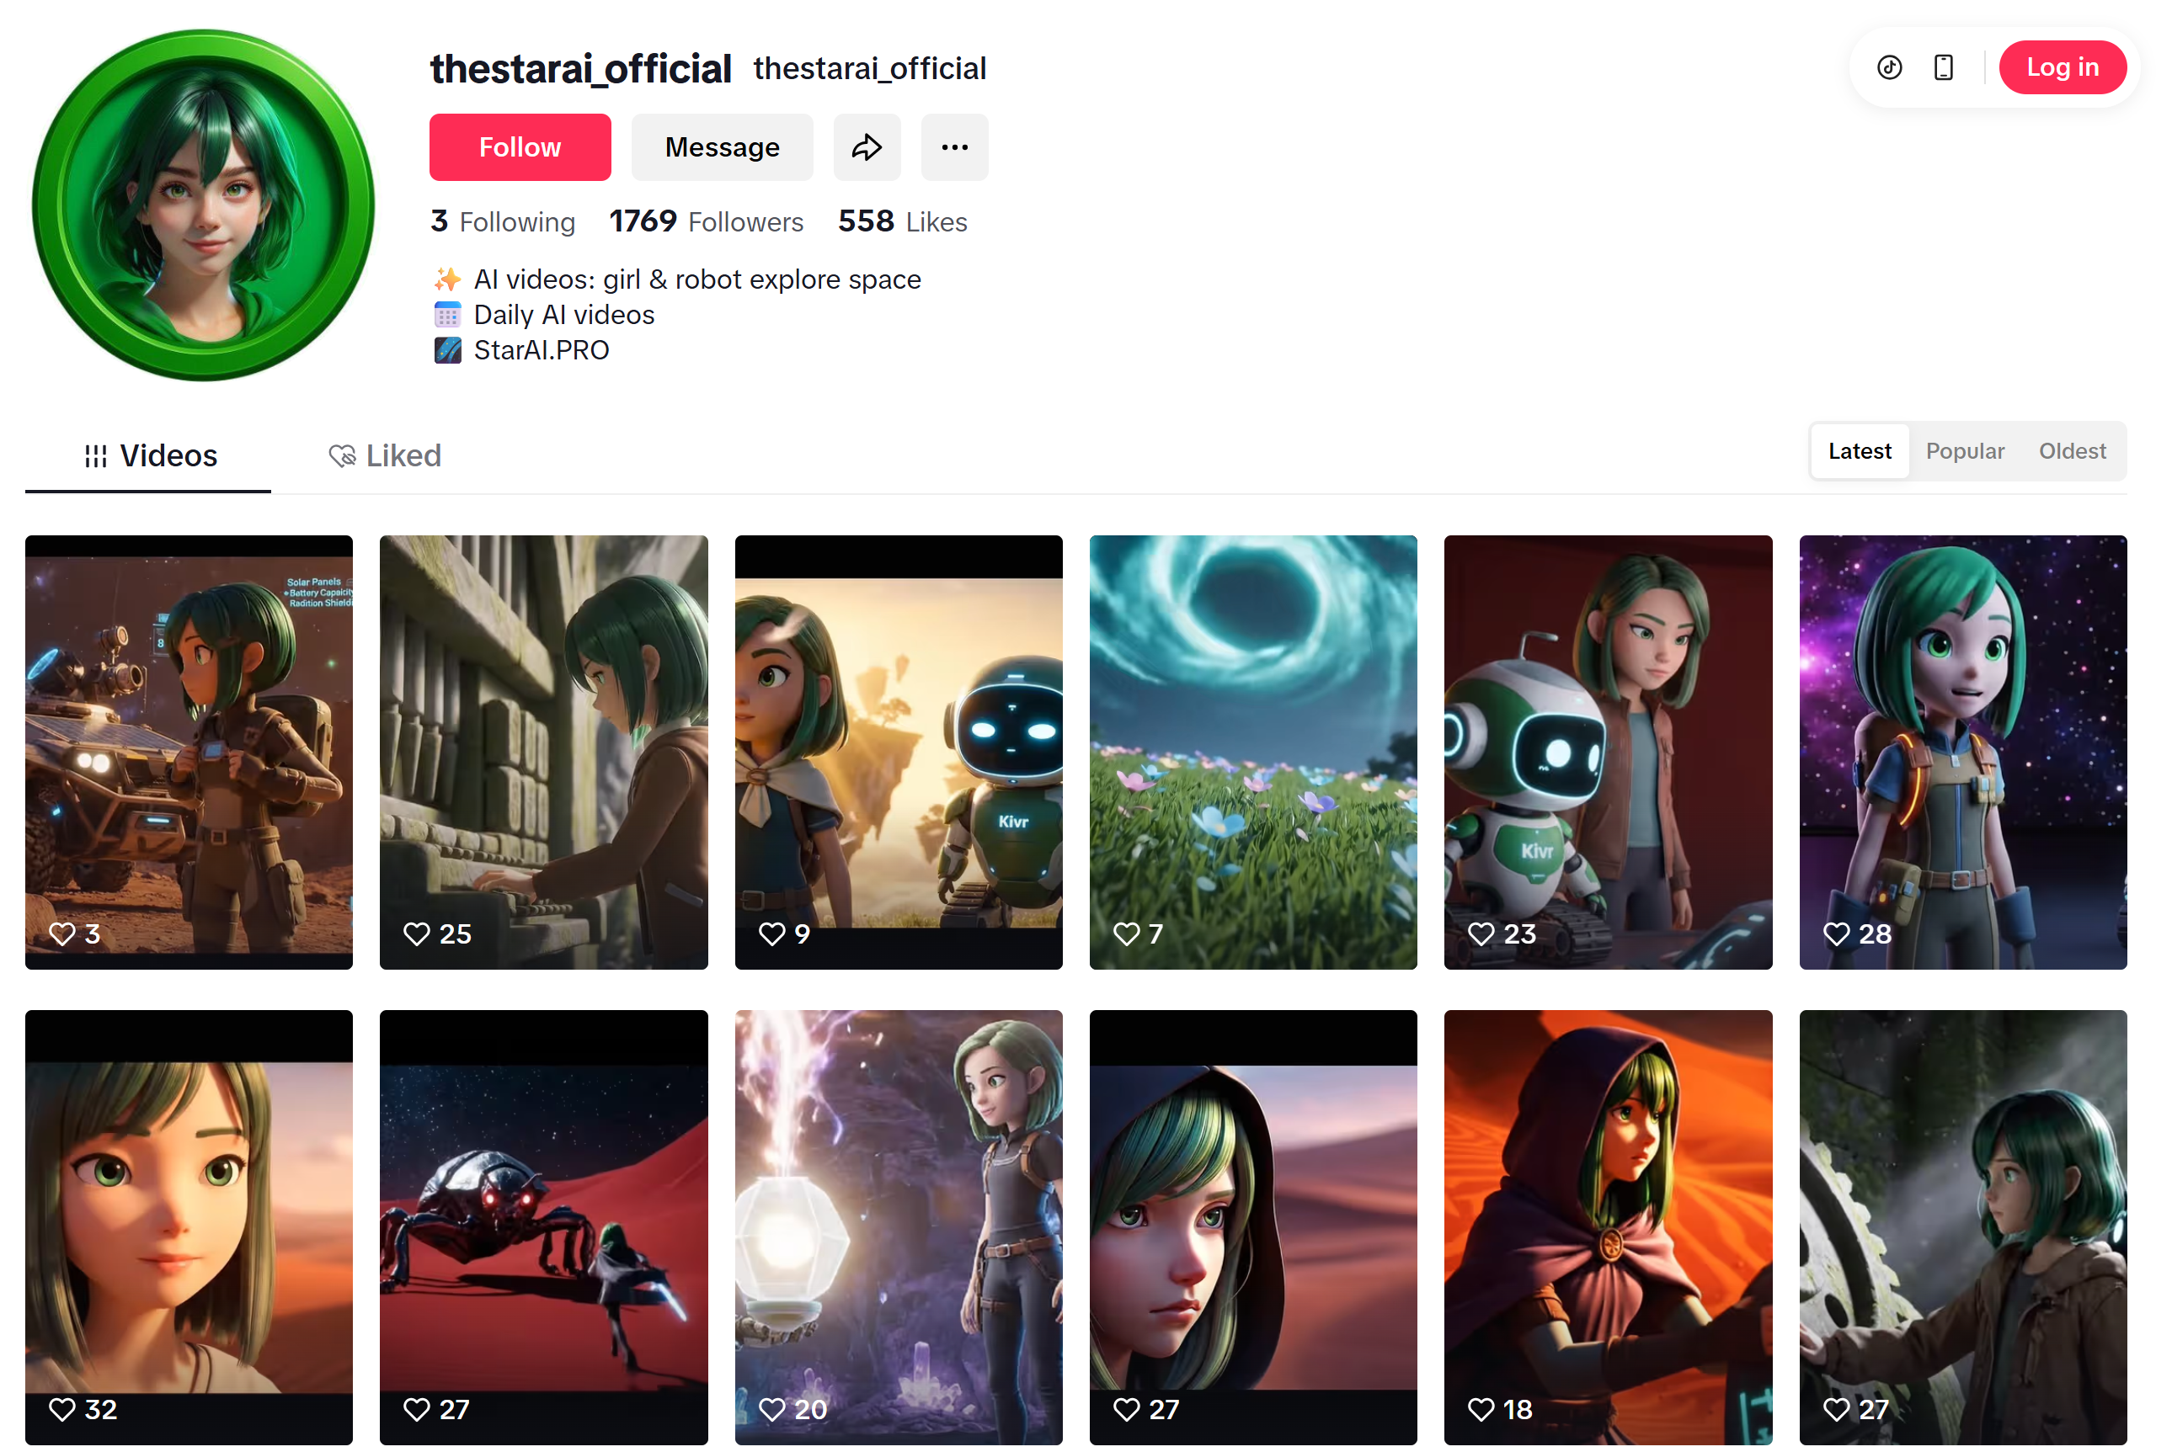Select the Latest sort option

point(1859,451)
